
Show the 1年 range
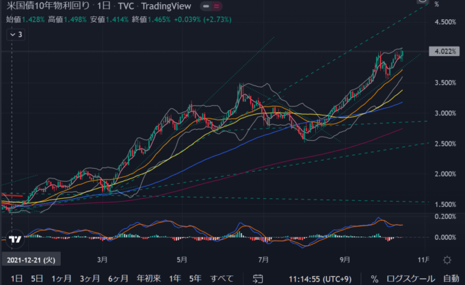click(175, 279)
